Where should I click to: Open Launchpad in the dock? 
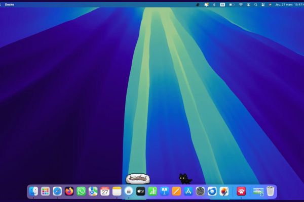45,191
